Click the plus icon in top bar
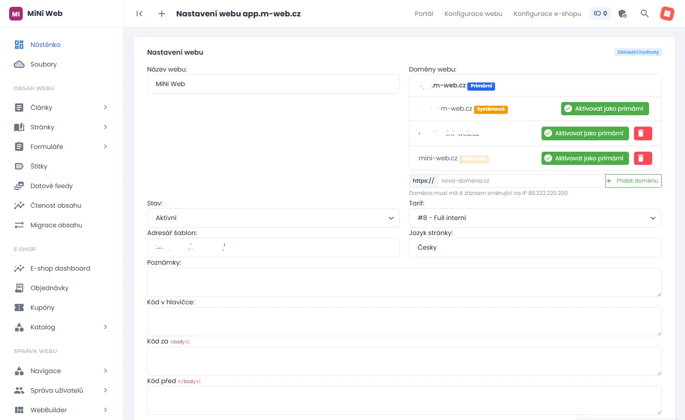Viewport: 685px width, 420px height. pyautogui.click(x=162, y=14)
